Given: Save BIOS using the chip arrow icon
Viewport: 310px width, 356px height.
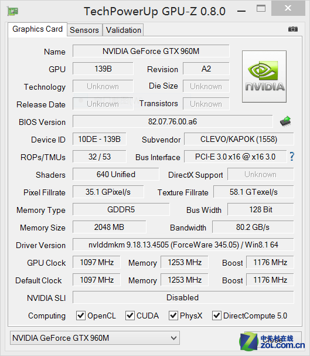Looking at the screenshot, I should pyautogui.click(x=285, y=121).
